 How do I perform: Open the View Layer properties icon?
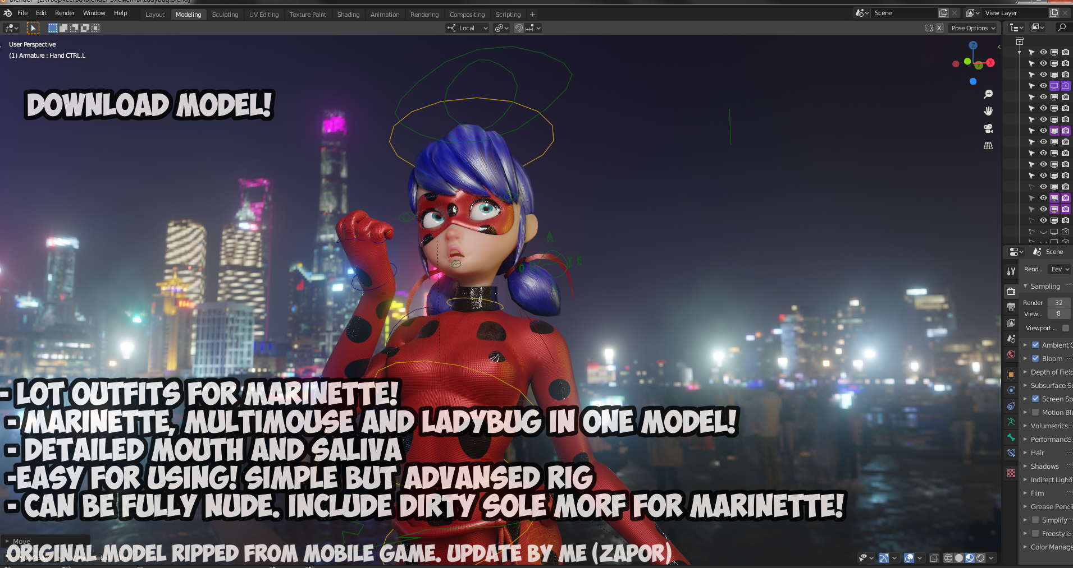point(1011,323)
